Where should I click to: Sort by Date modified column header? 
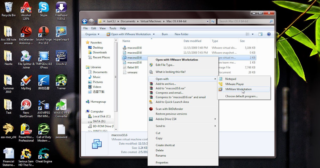196,41
